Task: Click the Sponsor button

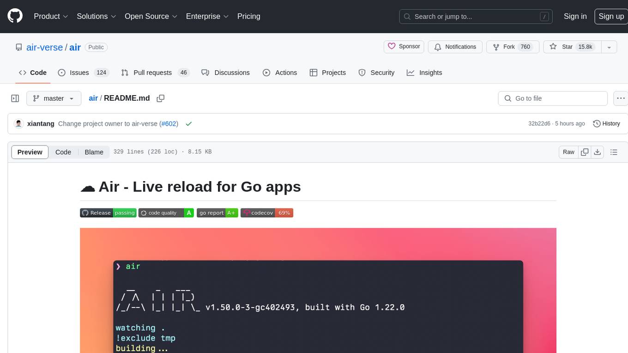Action: point(404,47)
